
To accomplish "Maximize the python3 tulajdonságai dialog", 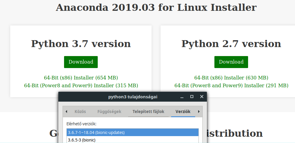I will (192, 97).
